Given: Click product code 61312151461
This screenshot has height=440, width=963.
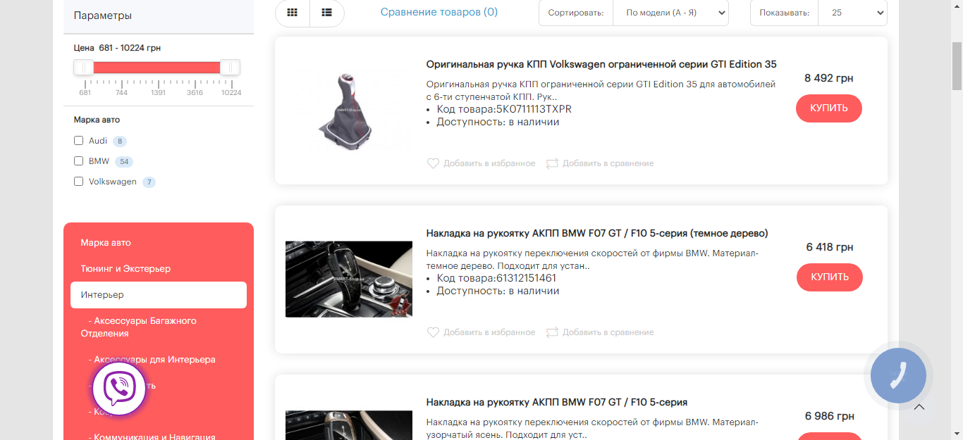Looking at the screenshot, I should pos(527,278).
